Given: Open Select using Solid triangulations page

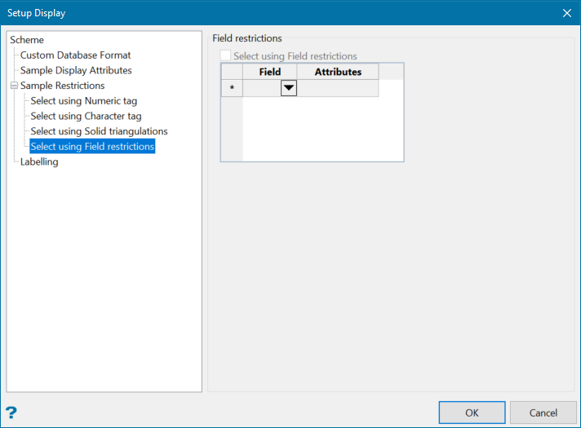Looking at the screenshot, I should click(99, 131).
